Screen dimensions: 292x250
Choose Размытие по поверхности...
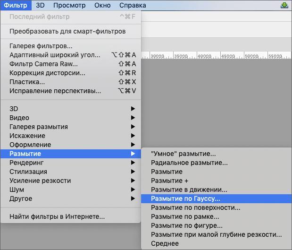217,207
